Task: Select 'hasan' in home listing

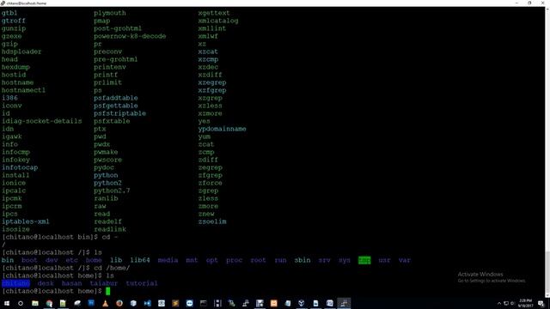Action: pyautogui.click(x=71, y=283)
